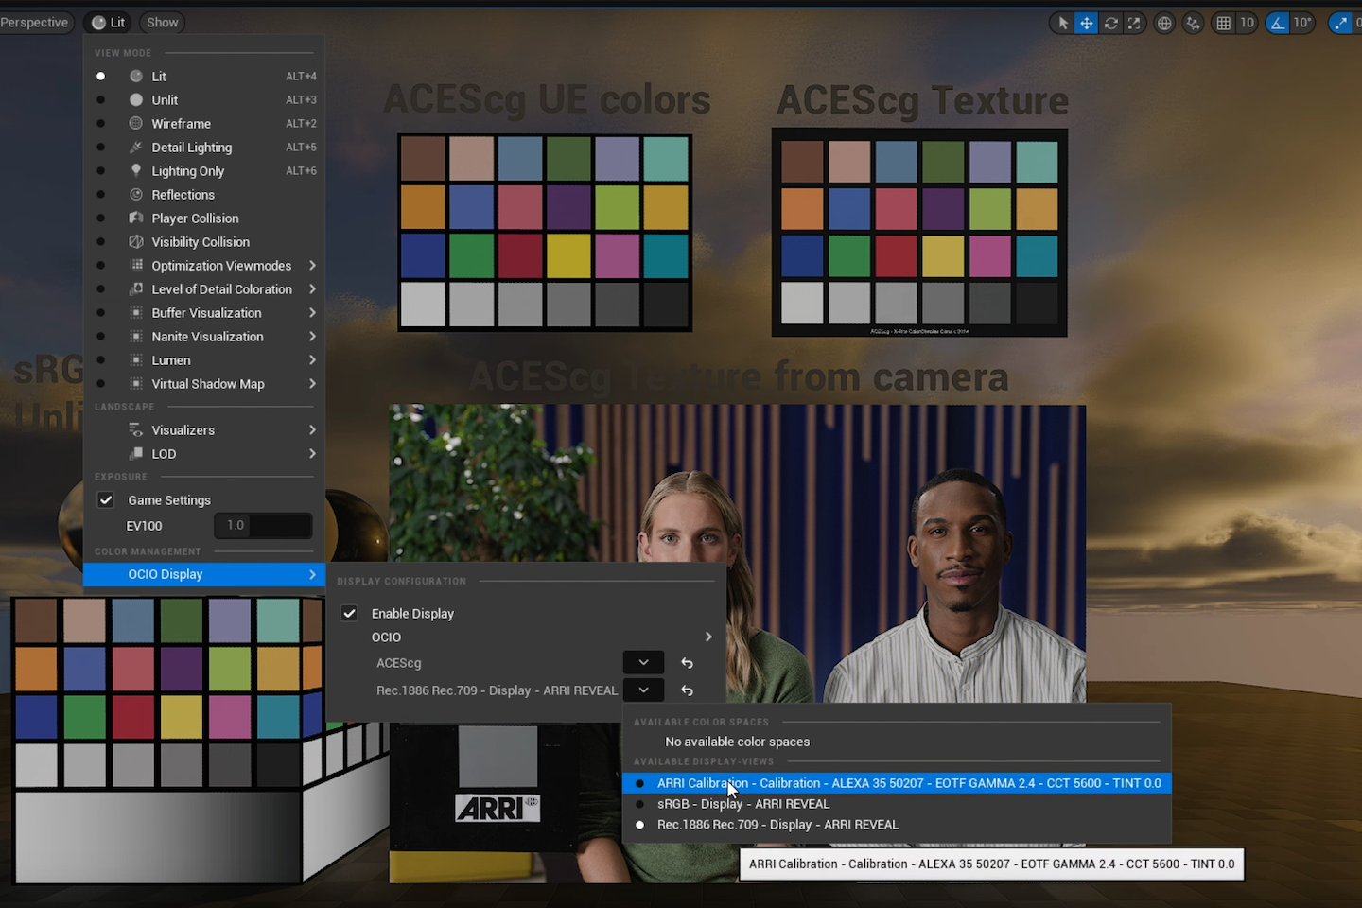Expand Lumen submenu
Image resolution: width=1362 pixels, height=908 pixels.
pyautogui.click(x=204, y=360)
